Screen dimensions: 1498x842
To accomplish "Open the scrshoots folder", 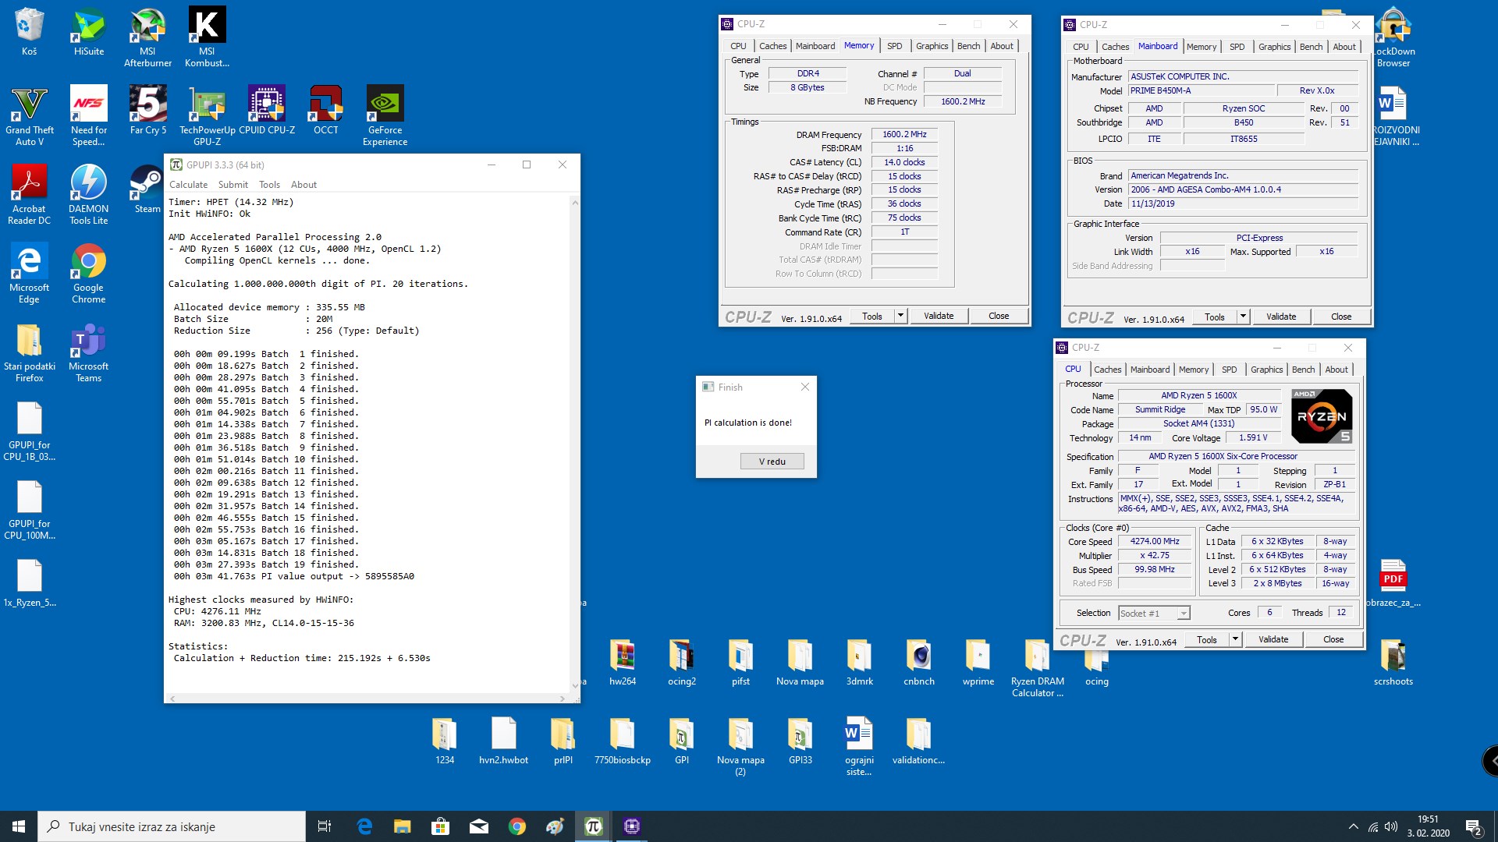I will [x=1393, y=663].
